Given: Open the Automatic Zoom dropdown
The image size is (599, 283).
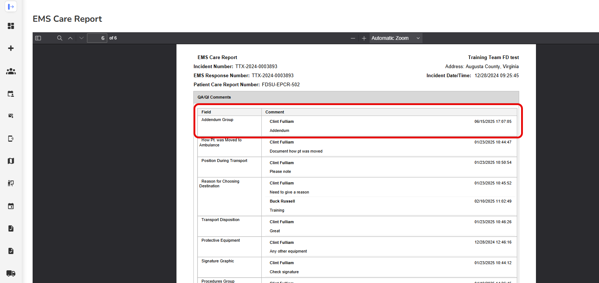Looking at the screenshot, I should click(396, 38).
